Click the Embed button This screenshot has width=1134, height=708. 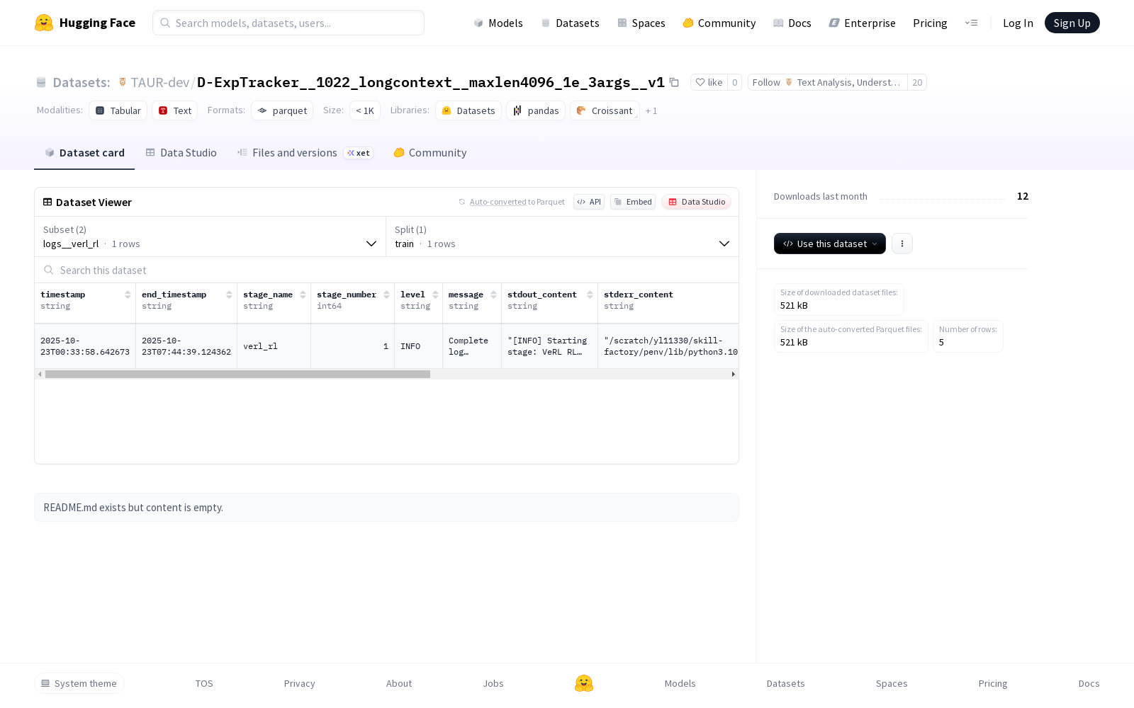click(x=633, y=202)
